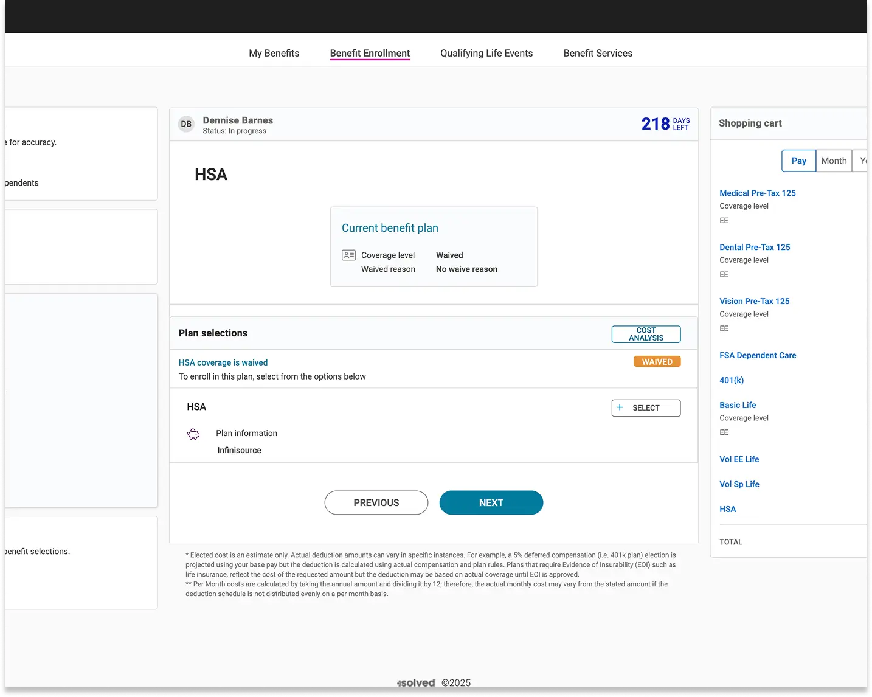
Task: Switch to the My Benefits tab
Action: pos(274,53)
